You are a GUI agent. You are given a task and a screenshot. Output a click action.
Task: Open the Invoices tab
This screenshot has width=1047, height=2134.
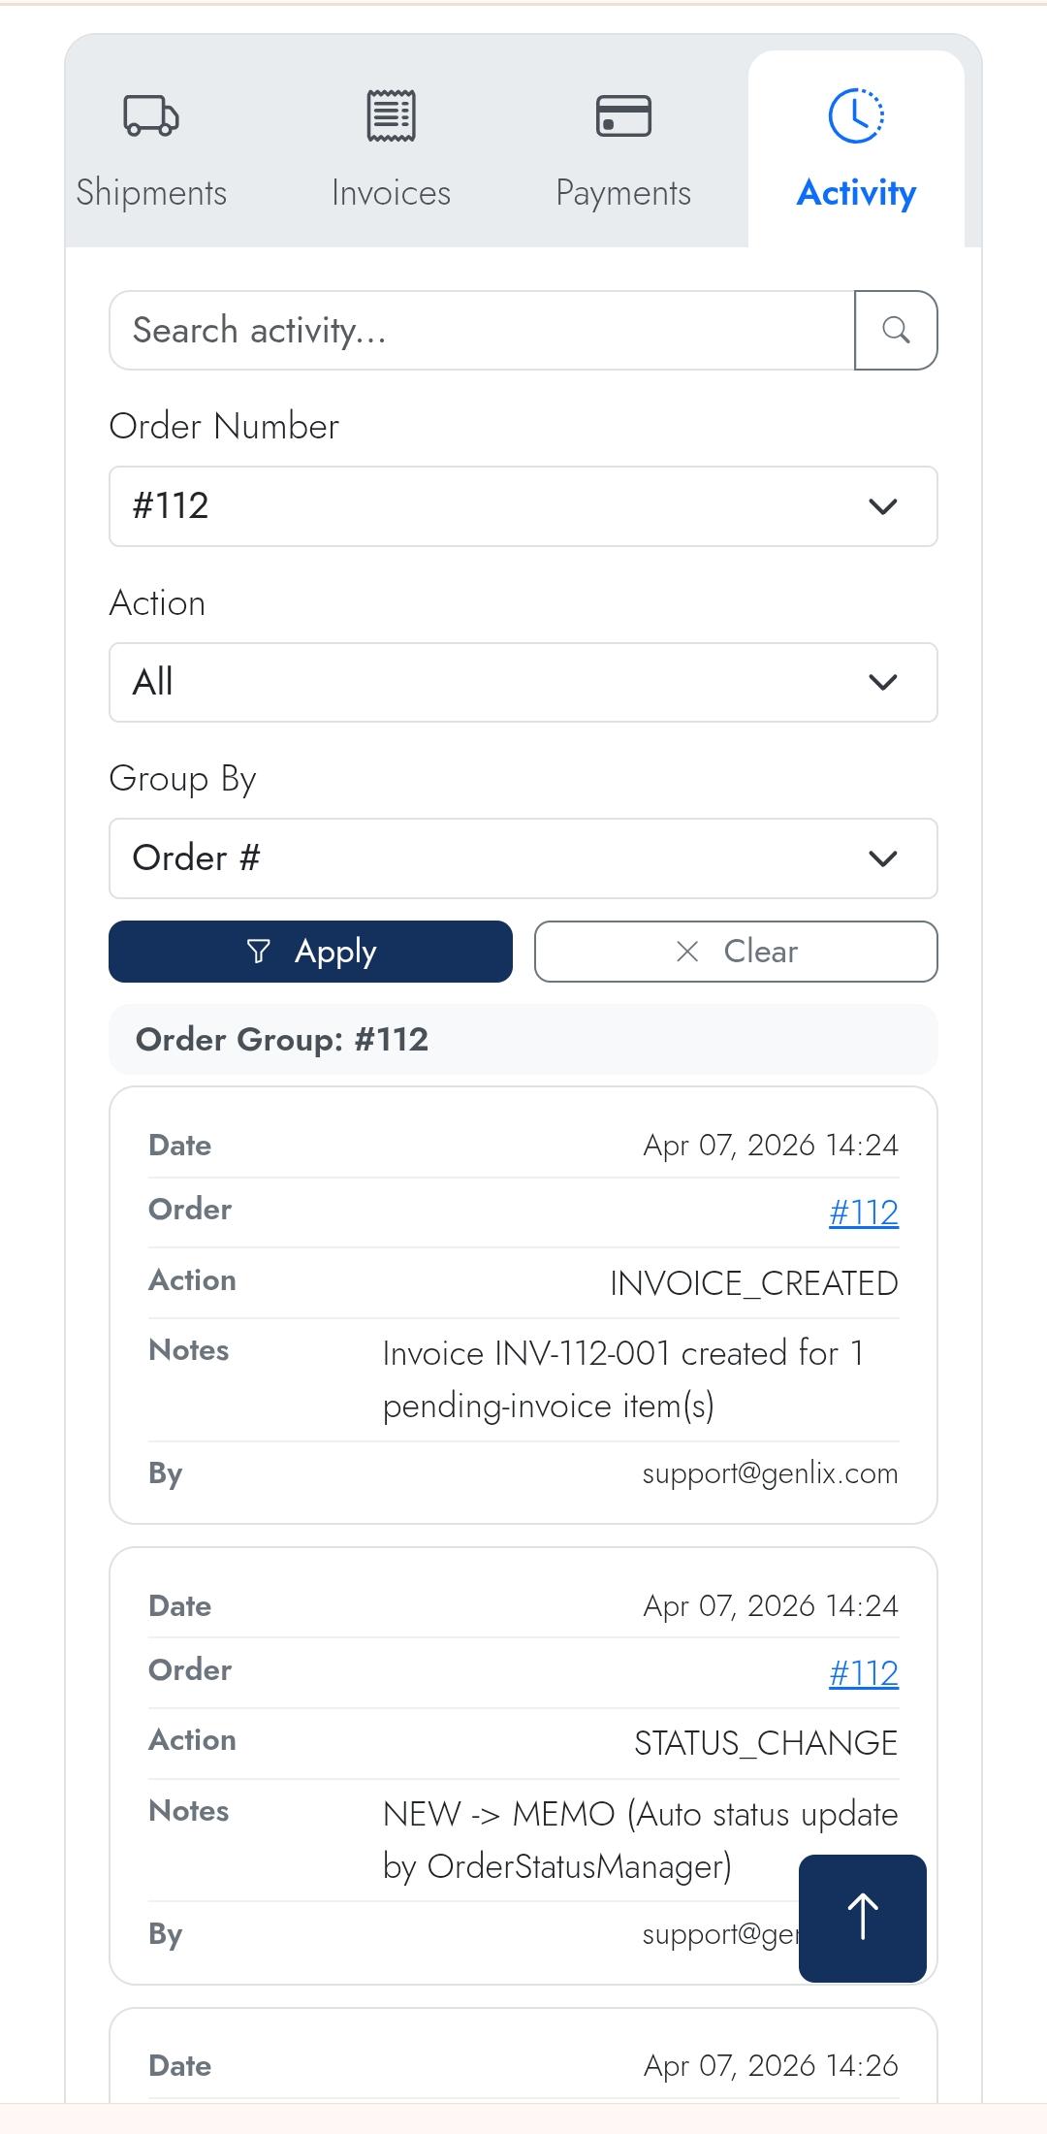391,193
